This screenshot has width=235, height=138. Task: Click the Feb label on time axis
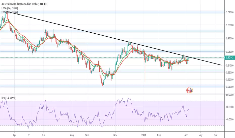(x=159, y=135)
